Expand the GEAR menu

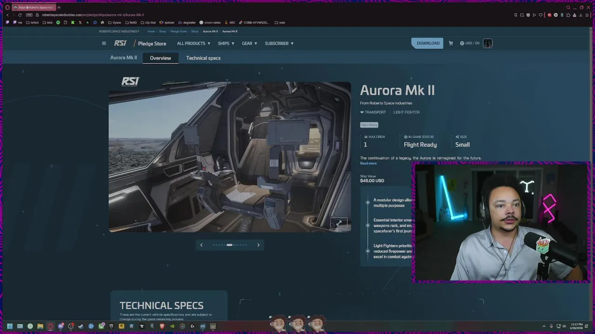click(x=249, y=43)
